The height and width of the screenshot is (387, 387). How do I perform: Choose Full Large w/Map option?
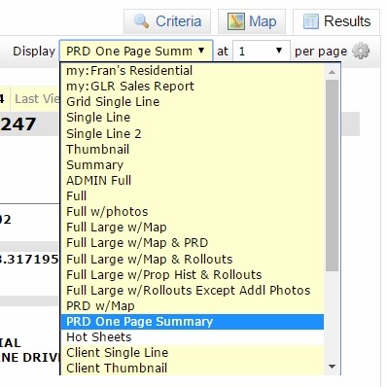(192, 227)
